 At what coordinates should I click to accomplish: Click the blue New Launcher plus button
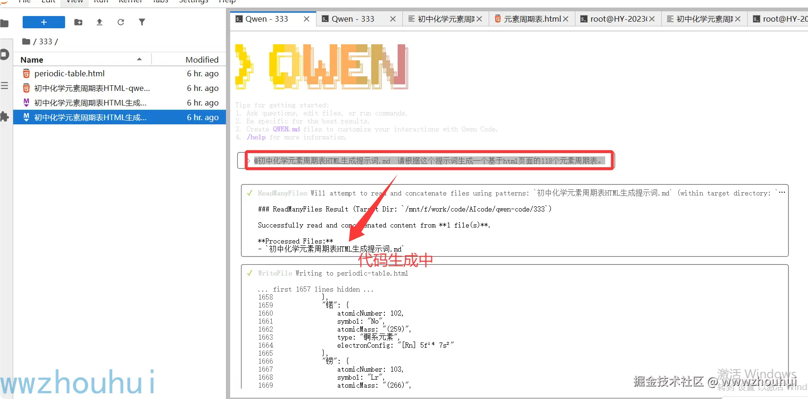click(44, 22)
